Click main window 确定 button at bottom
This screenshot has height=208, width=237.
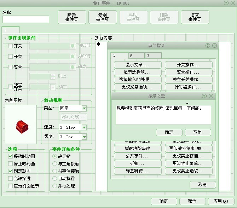(x=164, y=201)
